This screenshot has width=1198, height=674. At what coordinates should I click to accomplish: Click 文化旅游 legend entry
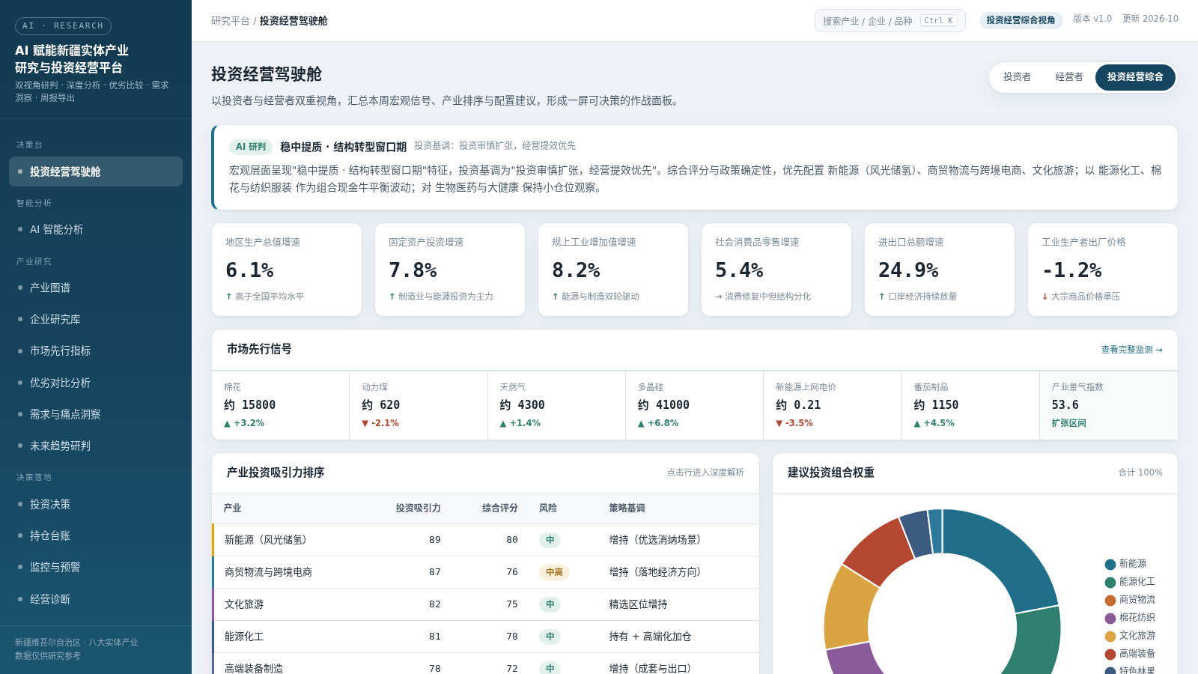click(1130, 636)
